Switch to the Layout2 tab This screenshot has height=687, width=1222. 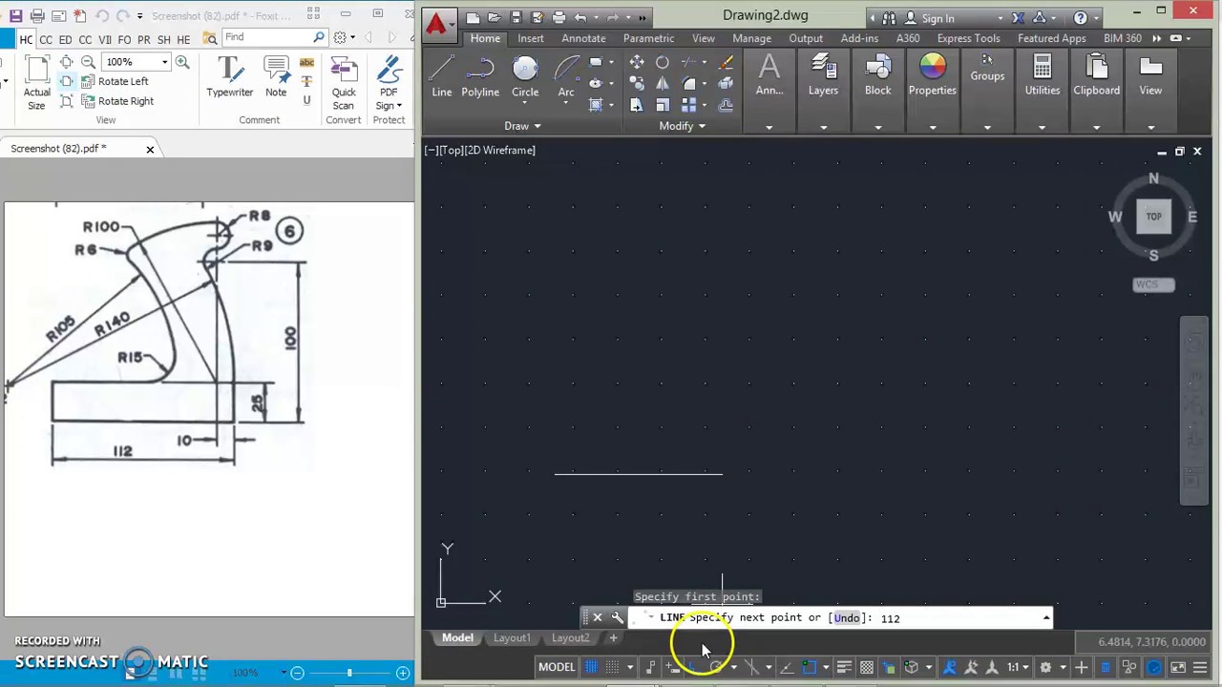pyautogui.click(x=570, y=637)
